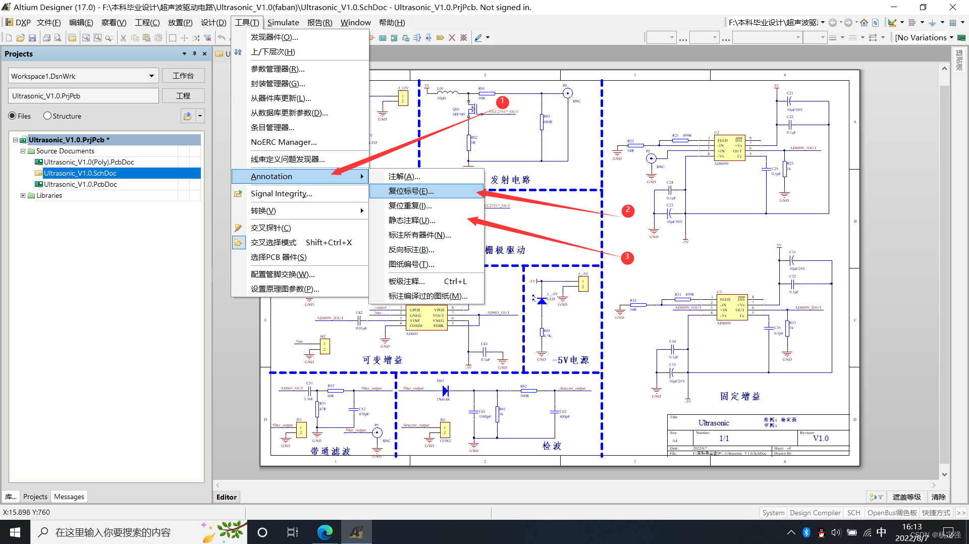This screenshot has height=544, width=969.
Task: Open Edge browser from the taskbar
Action: pyautogui.click(x=325, y=532)
